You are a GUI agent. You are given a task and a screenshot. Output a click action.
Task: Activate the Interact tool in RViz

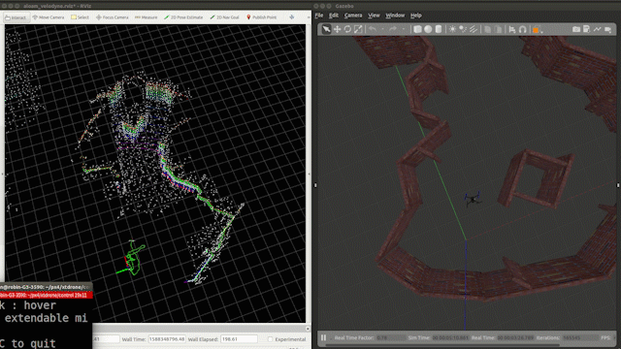[x=16, y=17]
